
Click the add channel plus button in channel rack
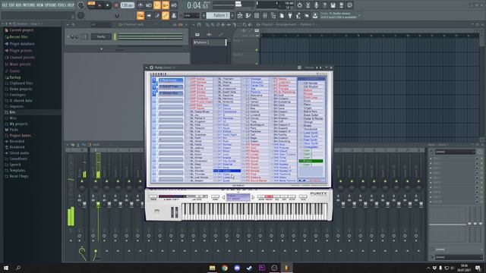click(101, 49)
